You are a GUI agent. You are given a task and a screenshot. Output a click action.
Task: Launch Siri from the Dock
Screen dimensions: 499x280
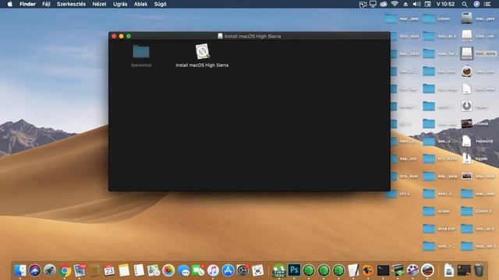pyautogui.click(x=34, y=270)
